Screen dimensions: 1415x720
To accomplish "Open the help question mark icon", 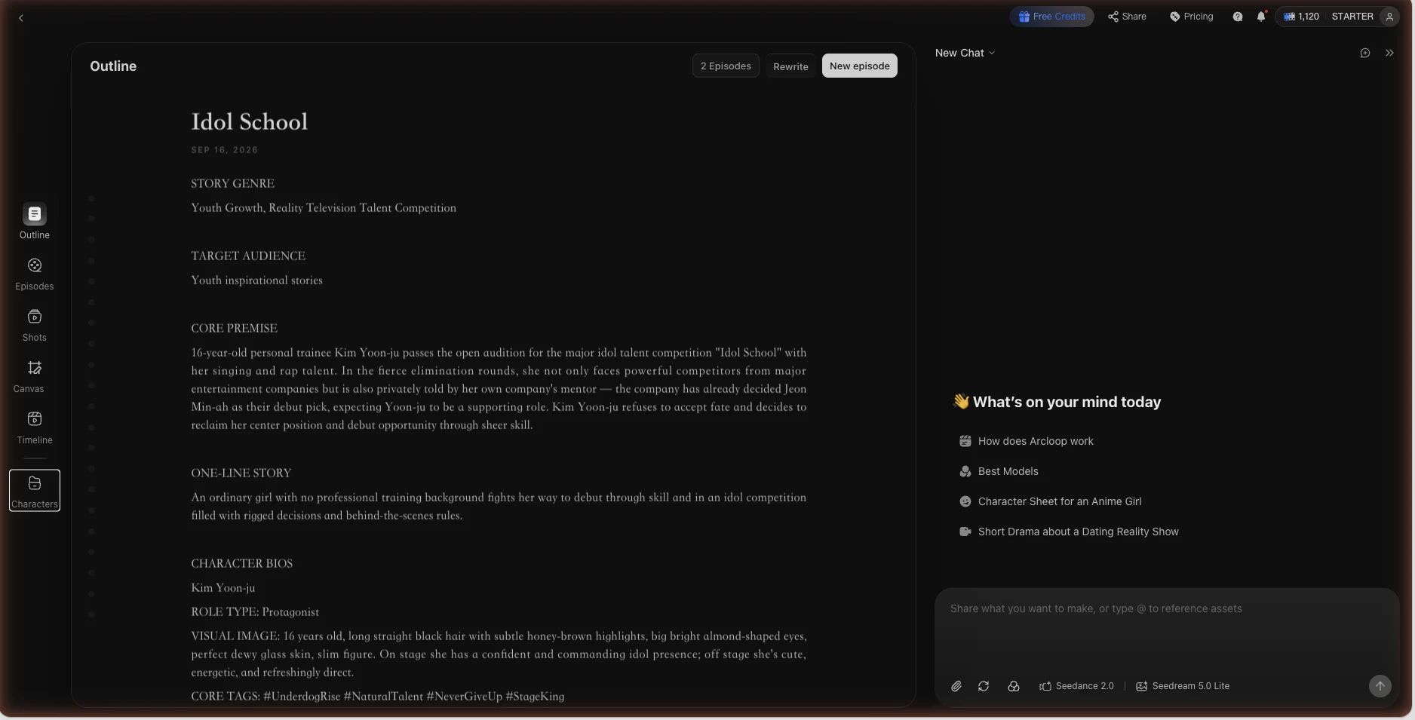I will (x=1238, y=17).
